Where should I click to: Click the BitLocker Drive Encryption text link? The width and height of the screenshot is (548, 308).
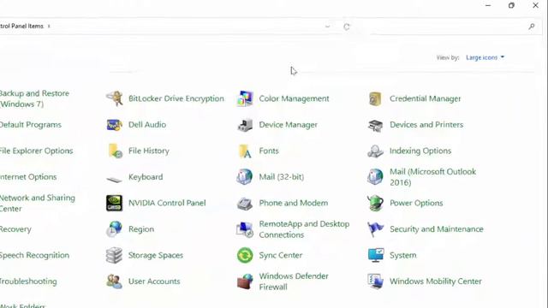point(176,98)
